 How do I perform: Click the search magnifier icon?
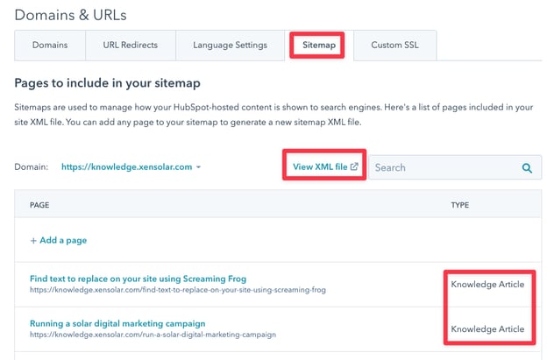[527, 167]
